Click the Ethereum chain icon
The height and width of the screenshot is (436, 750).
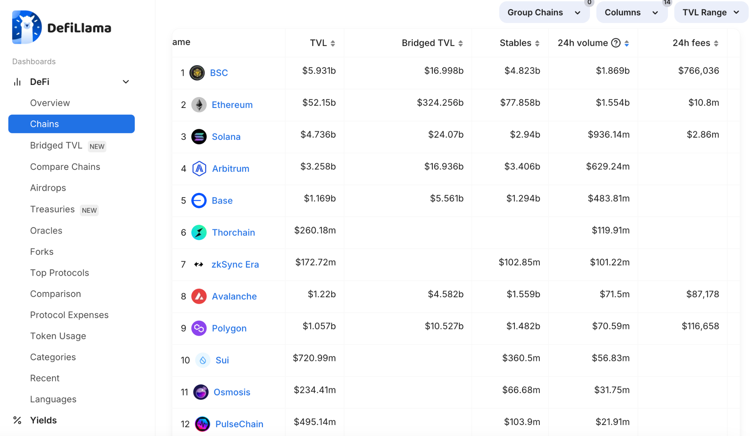click(199, 105)
